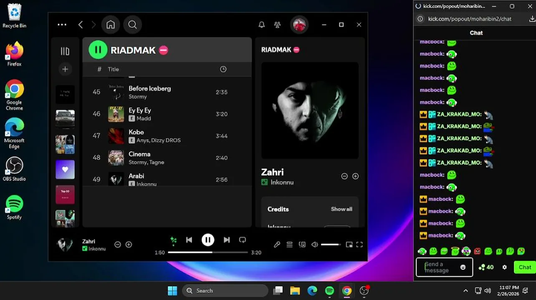Send message with green Chat button

(525, 267)
